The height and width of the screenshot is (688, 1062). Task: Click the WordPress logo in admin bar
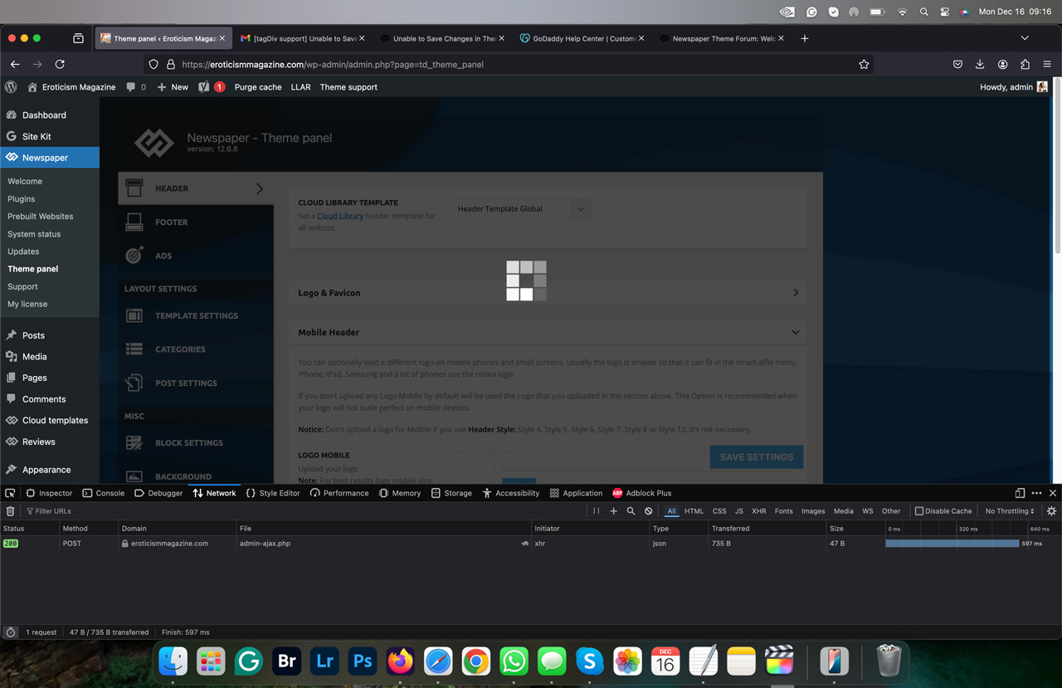coord(11,87)
